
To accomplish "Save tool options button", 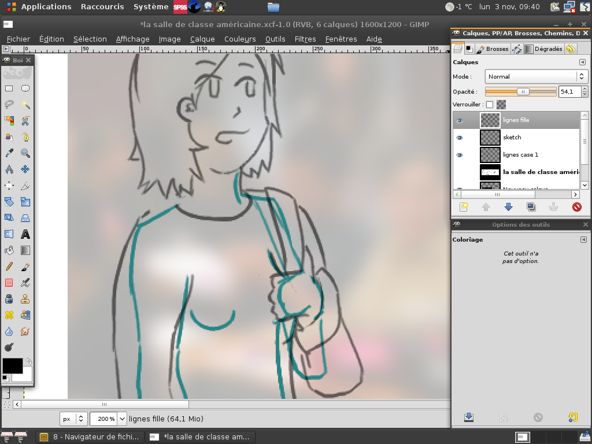I will [468, 417].
